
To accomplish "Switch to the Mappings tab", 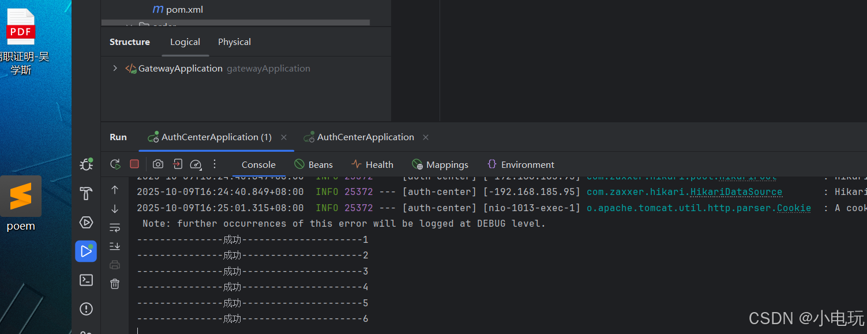I will [440, 165].
